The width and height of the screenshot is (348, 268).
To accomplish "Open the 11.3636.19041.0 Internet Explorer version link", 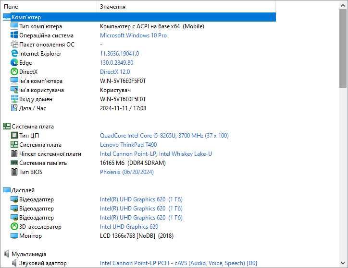I will click(119, 54).
